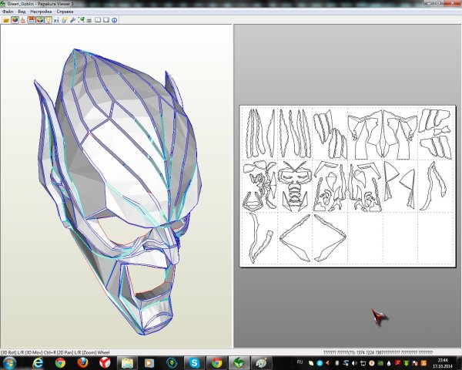
Task: Click the blue circular tray icon
Action: 320,363
